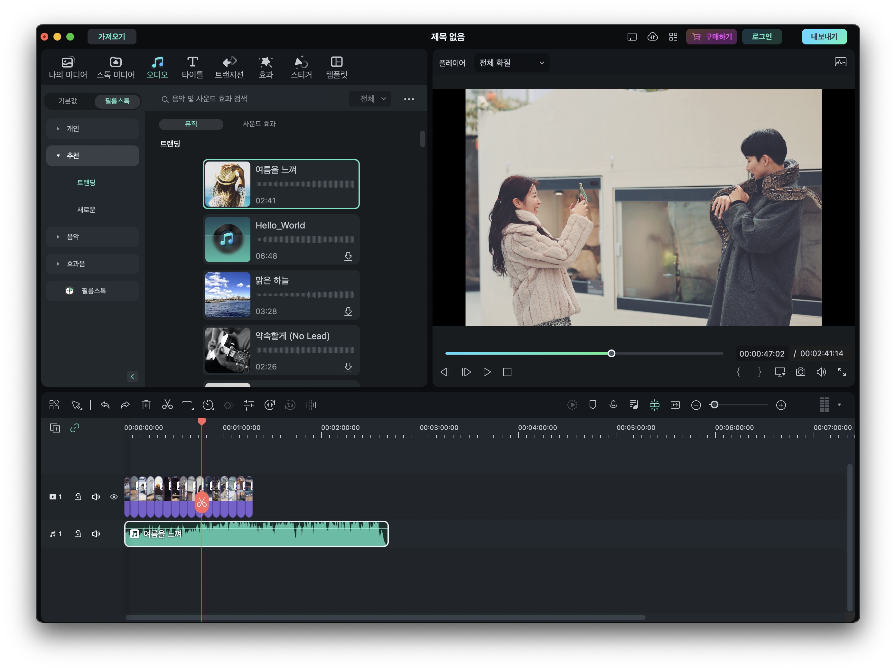
Task: Click the timeline zoom slider handle
Action: [x=714, y=405]
